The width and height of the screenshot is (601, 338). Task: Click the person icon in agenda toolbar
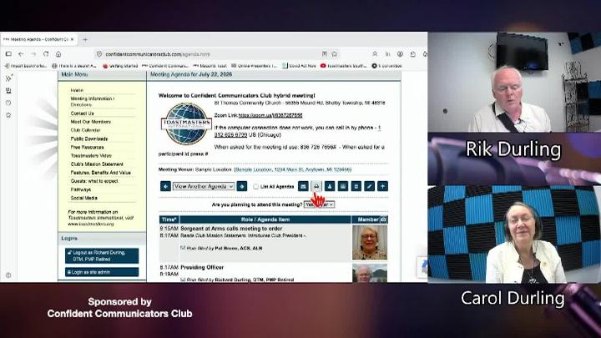click(329, 186)
